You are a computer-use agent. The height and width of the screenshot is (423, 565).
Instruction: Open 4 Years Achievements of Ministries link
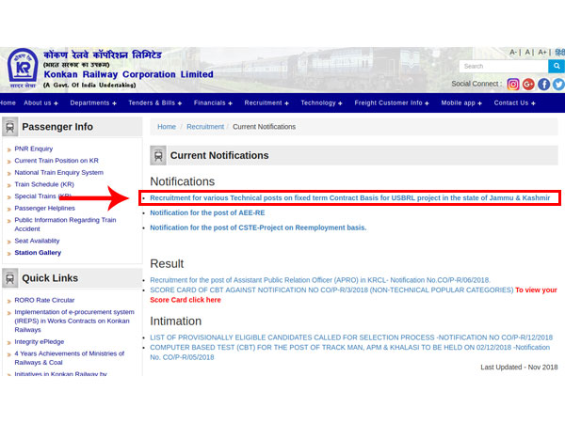(x=69, y=358)
